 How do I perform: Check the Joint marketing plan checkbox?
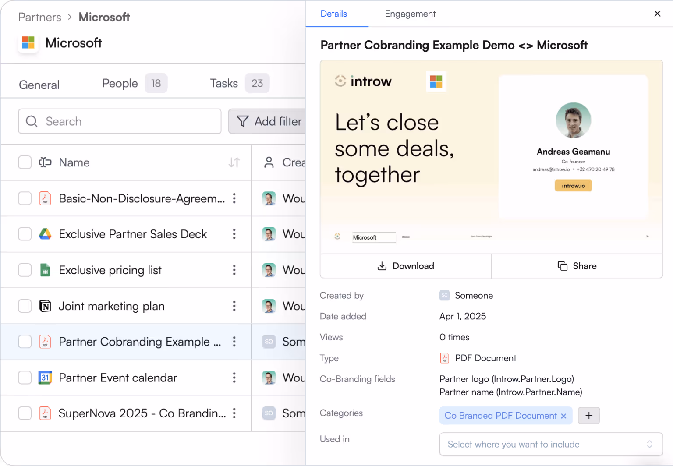tap(25, 306)
